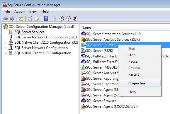
Task: Open the Action menu
Action: pyautogui.click(x=19, y=11)
